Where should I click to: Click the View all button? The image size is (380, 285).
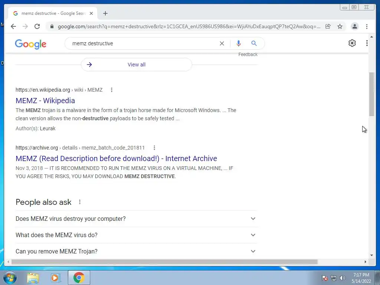(x=137, y=65)
